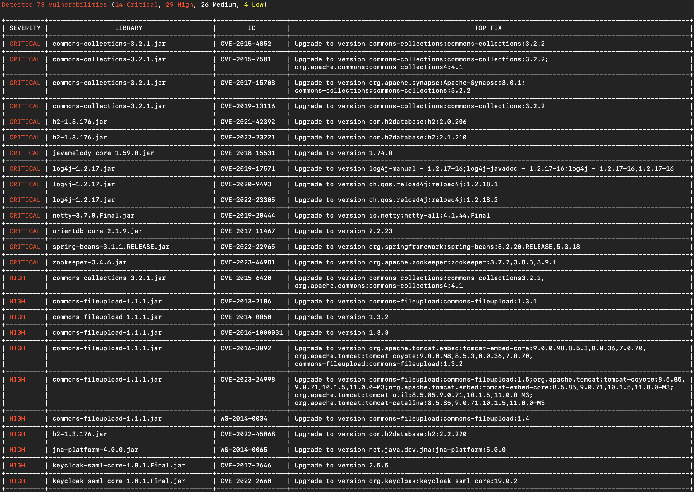Click the 29 High summary count
The height and width of the screenshot is (492, 694).
coord(180,5)
